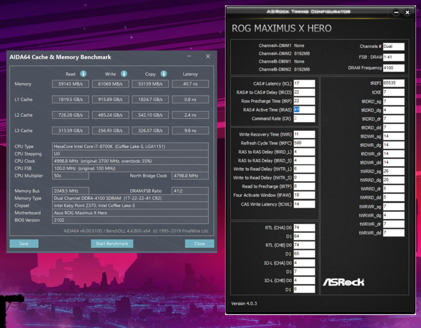Select the RTL (CHB) D0 field
421x328 pixels.
tap(304, 245)
